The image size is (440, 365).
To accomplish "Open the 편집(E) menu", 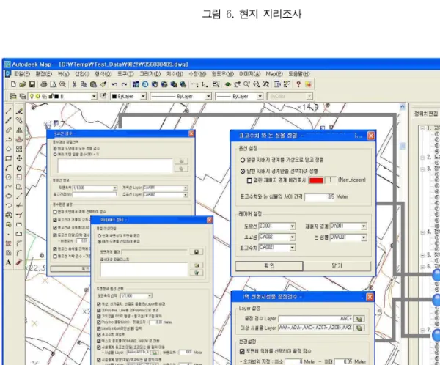I will [x=43, y=74].
